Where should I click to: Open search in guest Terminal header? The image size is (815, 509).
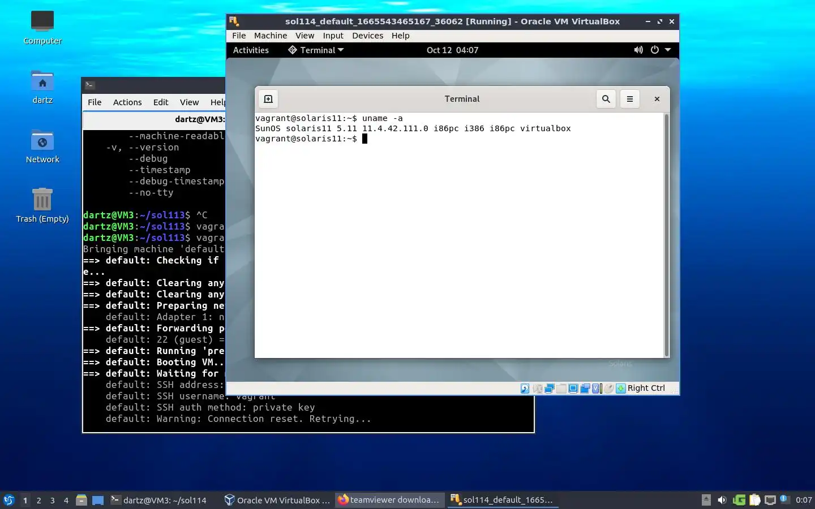point(606,99)
